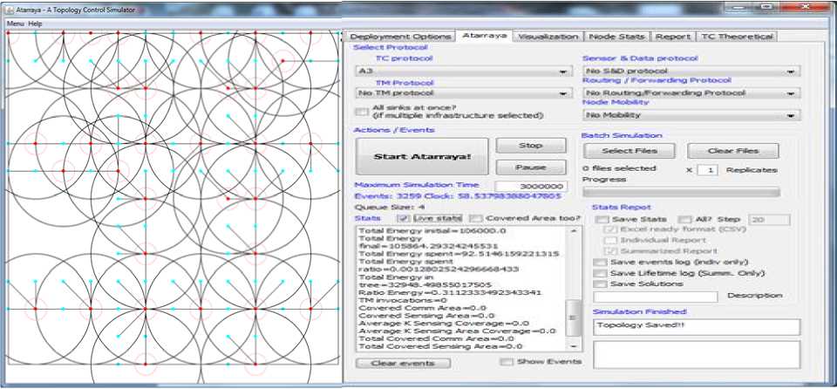837x389 pixels.
Task: Toggle the Live stats checkbox
Action: [x=402, y=218]
